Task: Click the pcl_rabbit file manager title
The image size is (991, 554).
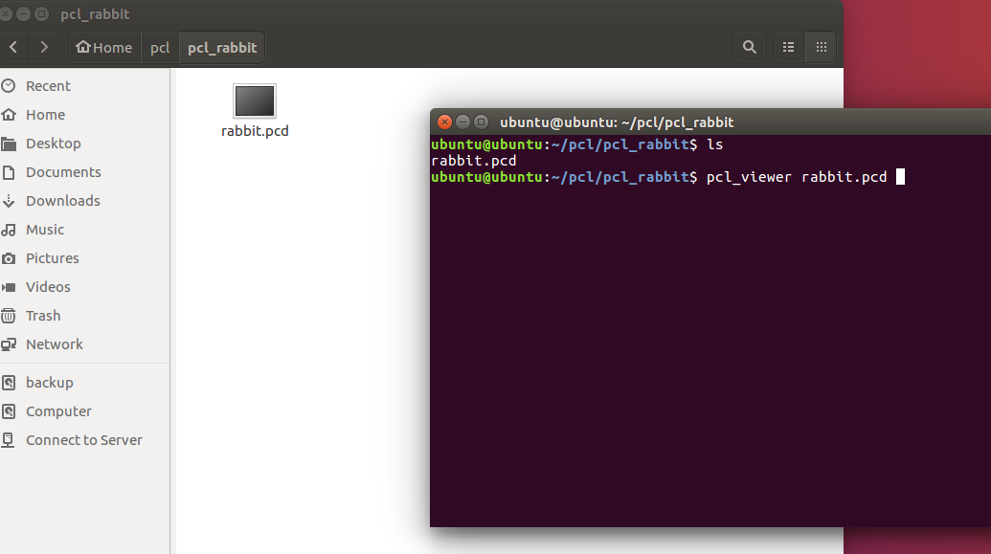Action: pyautogui.click(x=95, y=14)
